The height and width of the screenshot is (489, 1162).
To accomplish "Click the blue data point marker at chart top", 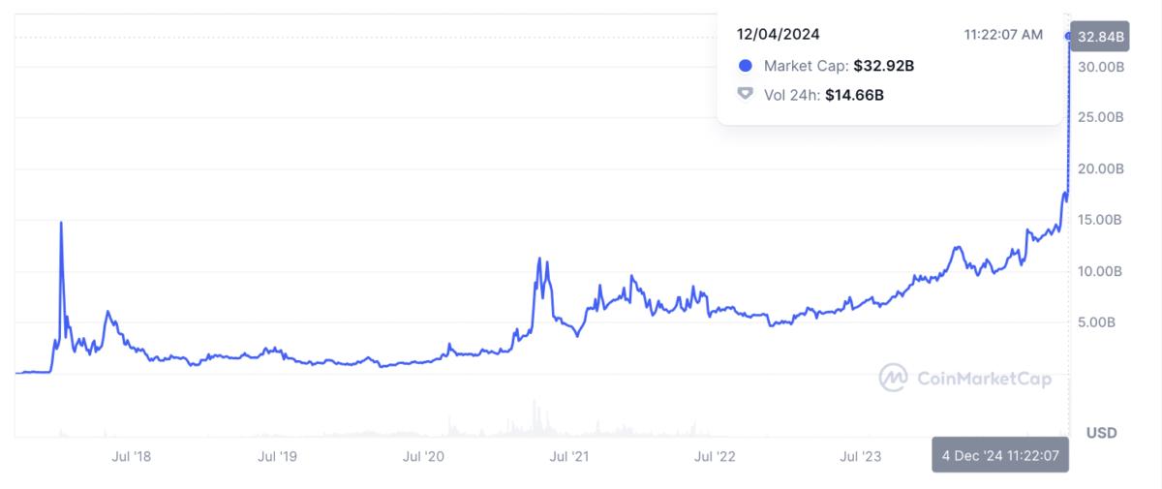I will coord(1068,37).
